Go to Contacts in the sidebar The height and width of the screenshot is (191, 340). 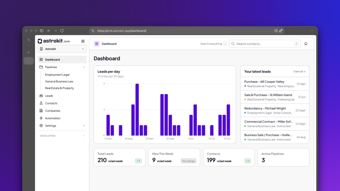click(x=62, y=103)
